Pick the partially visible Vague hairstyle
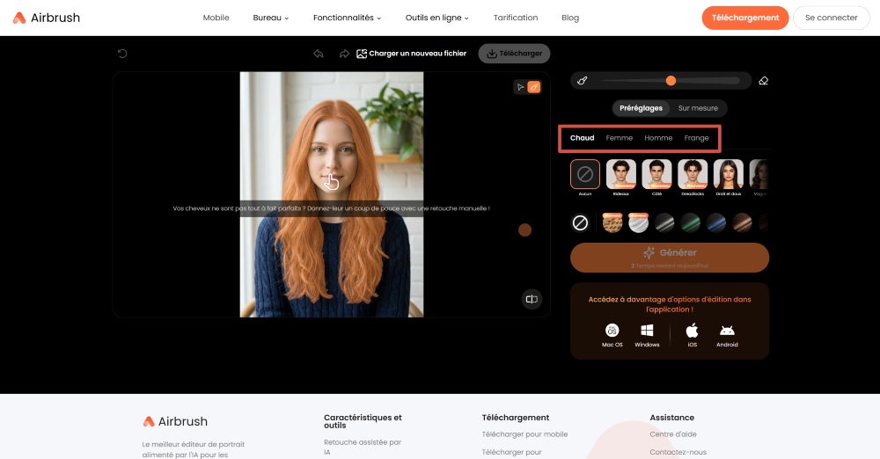Viewport: 880px width, 459px height. (759, 174)
